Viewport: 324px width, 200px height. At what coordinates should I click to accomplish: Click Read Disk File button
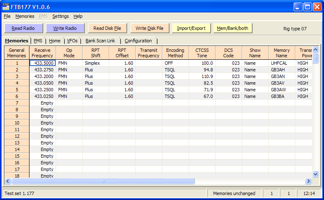coord(107,28)
